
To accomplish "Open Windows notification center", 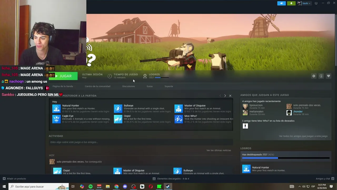I will coord(331,187).
